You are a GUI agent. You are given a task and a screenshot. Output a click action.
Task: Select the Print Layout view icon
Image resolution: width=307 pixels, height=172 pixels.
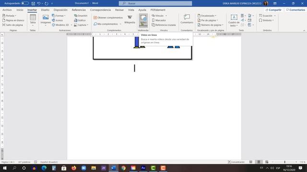[x=259, y=162]
